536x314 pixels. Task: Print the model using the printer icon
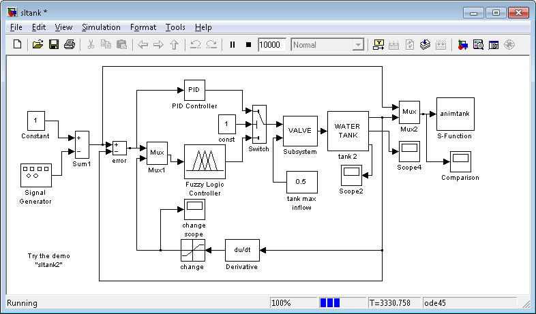click(x=70, y=45)
